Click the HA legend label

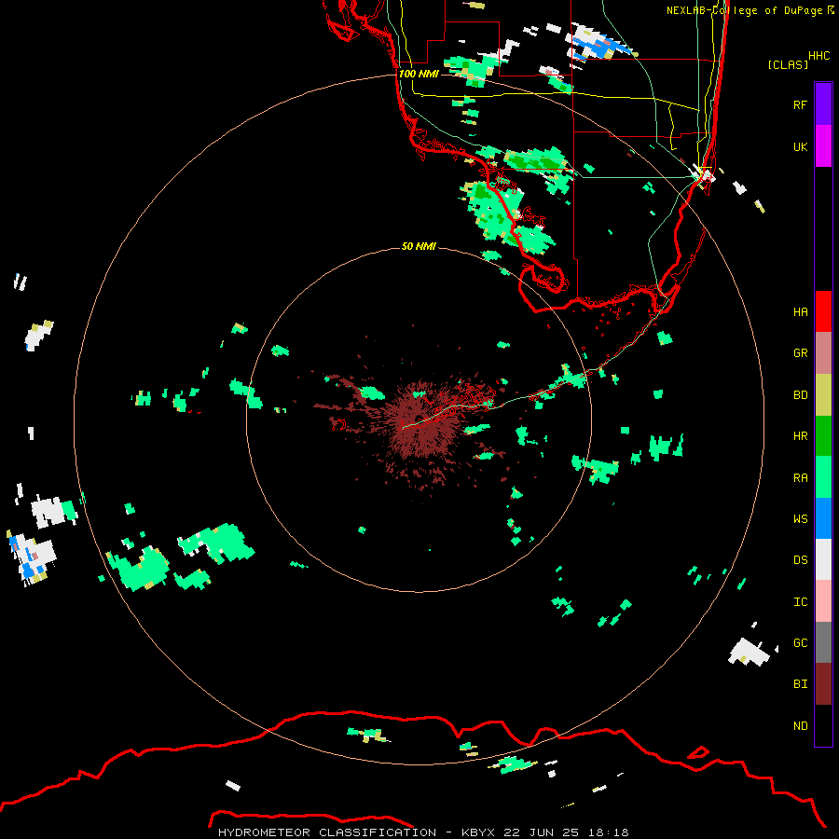[x=800, y=312]
